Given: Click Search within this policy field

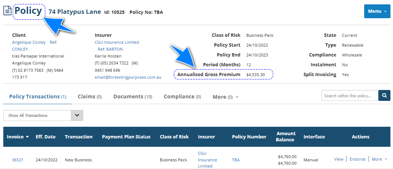Looking at the screenshot, I should point(350,96).
